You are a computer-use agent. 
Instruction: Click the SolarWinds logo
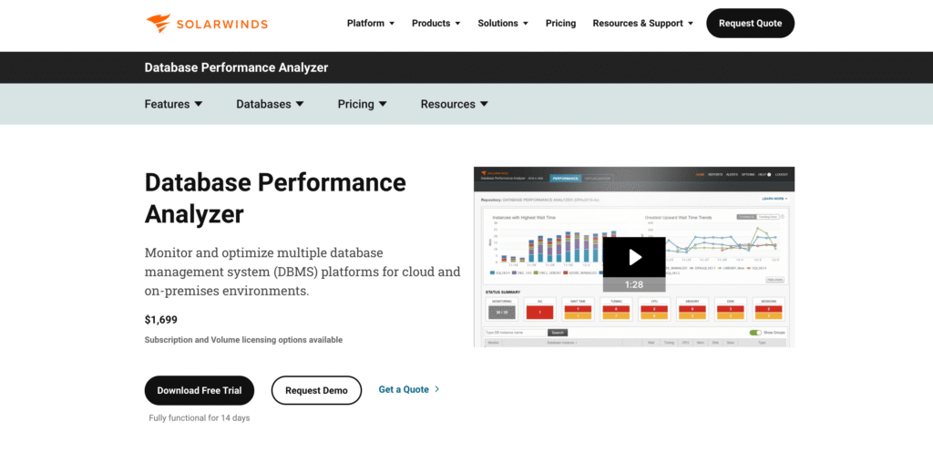pos(207,23)
